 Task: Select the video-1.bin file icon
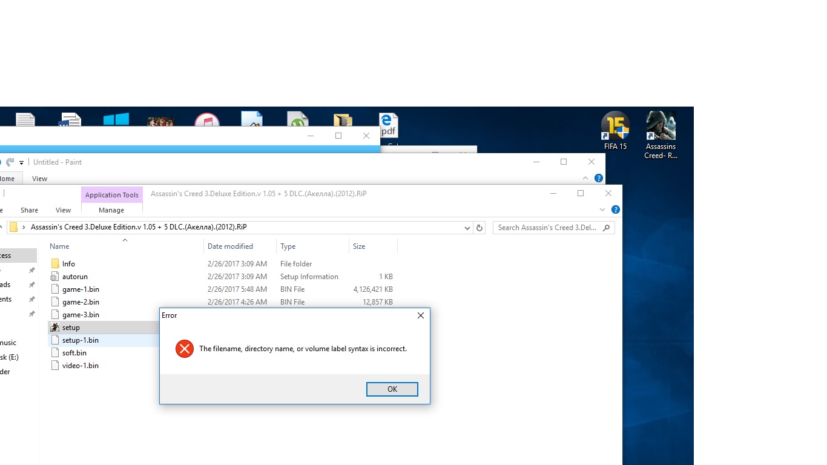click(55, 366)
